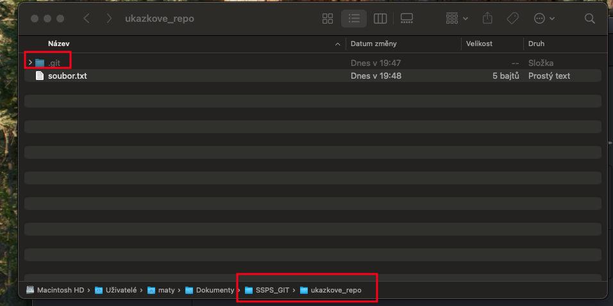Click Uživatelé in the path bar

[115, 290]
